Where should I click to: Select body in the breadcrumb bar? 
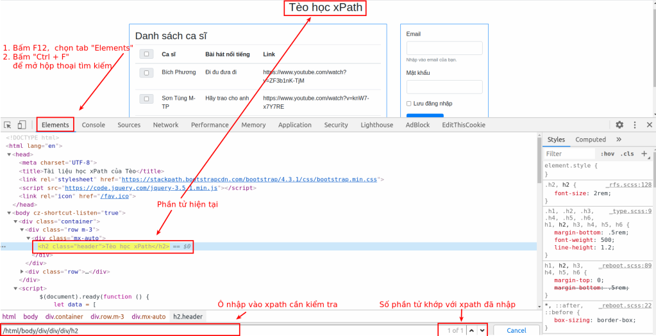point(31,317)
